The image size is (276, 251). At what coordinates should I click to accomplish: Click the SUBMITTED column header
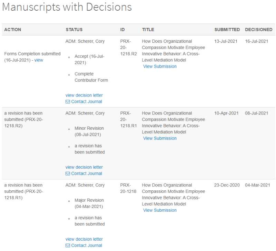tap(227, 30)
